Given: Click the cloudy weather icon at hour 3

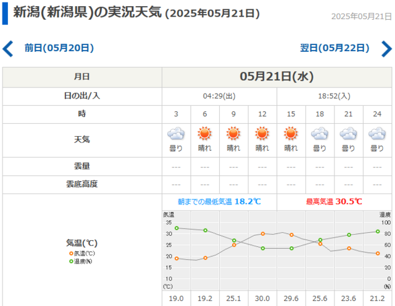Looking at the screenshot, I should [176, 134].
